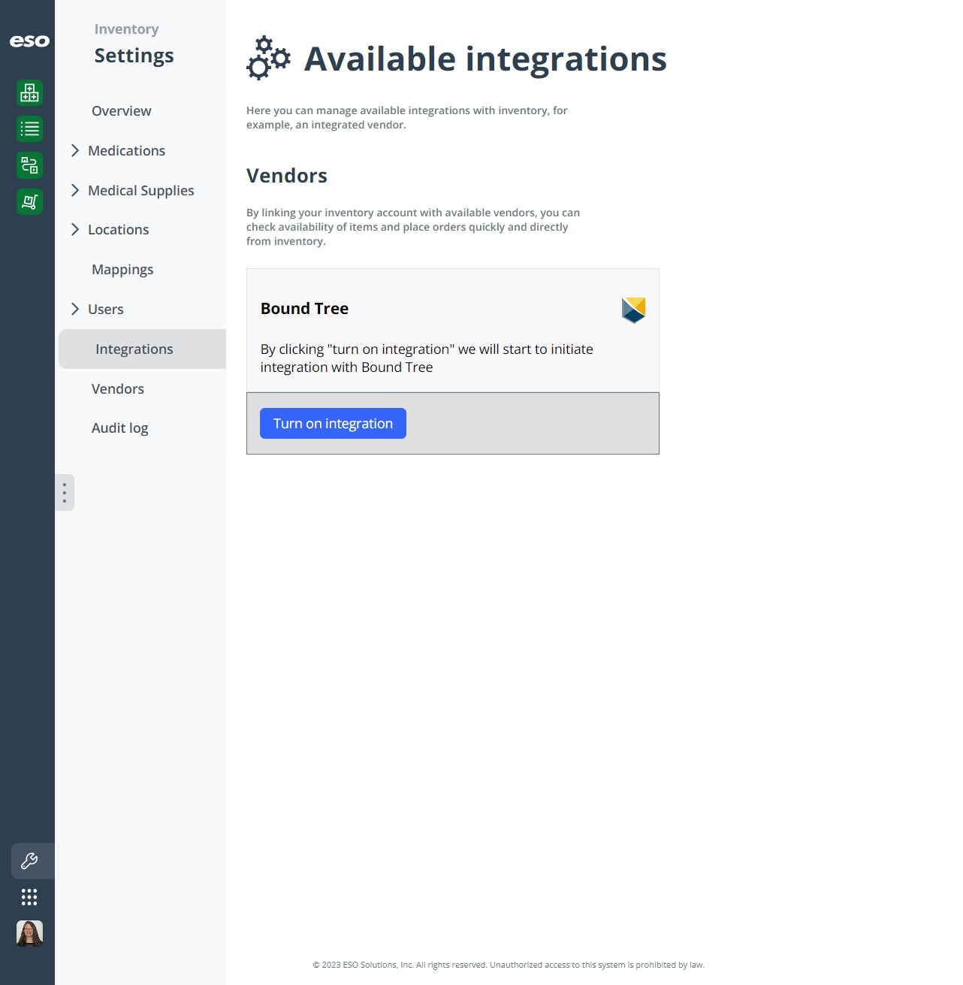Open the hand cart icon in sidebar
Viewport: 963px width, 985px height.
click(29, 201)
